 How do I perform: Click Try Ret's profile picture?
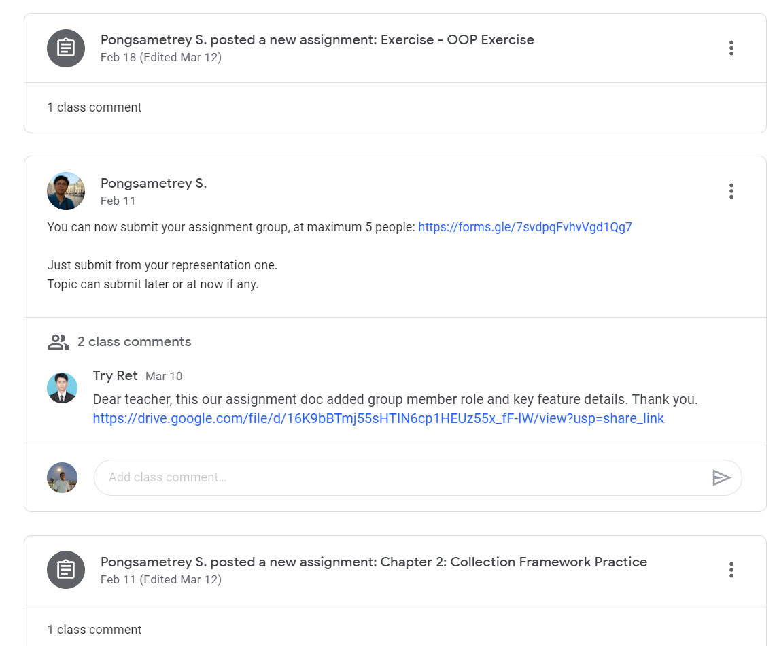click(62, 388)
